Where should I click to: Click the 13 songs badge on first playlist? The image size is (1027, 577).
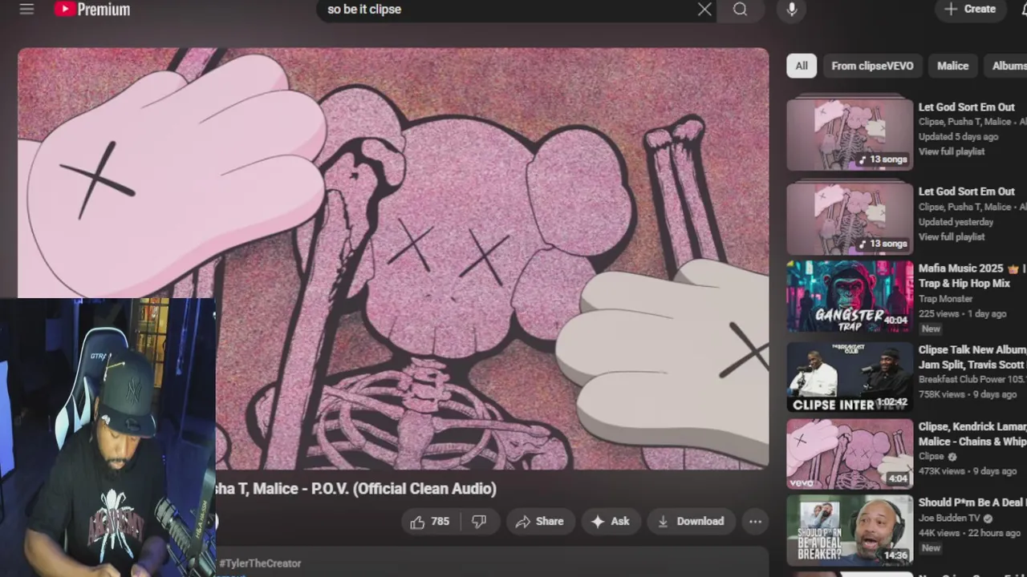883,159
